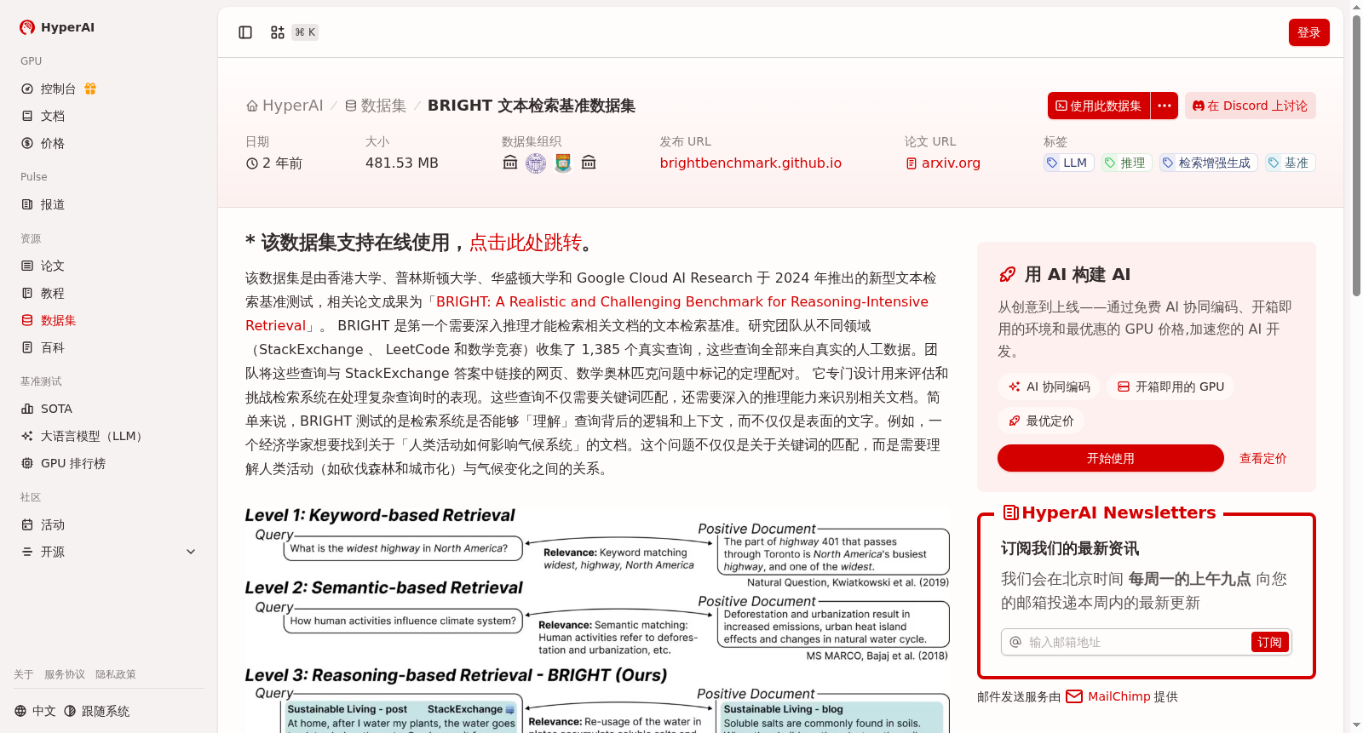Viewport: 1363px width, 733px height.
Task: Open the command search grid icon
Action: pos(278,32)
